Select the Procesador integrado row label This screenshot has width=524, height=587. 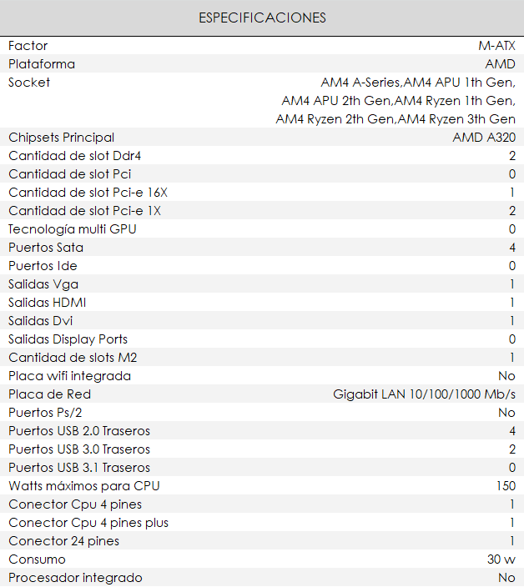pos(75,578)
